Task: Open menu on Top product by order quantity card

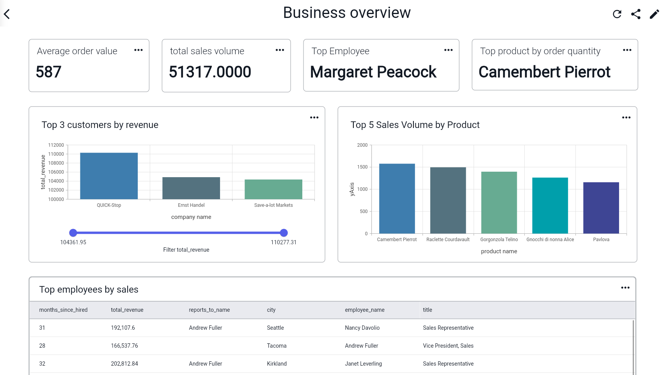Action: click(627, 50)
